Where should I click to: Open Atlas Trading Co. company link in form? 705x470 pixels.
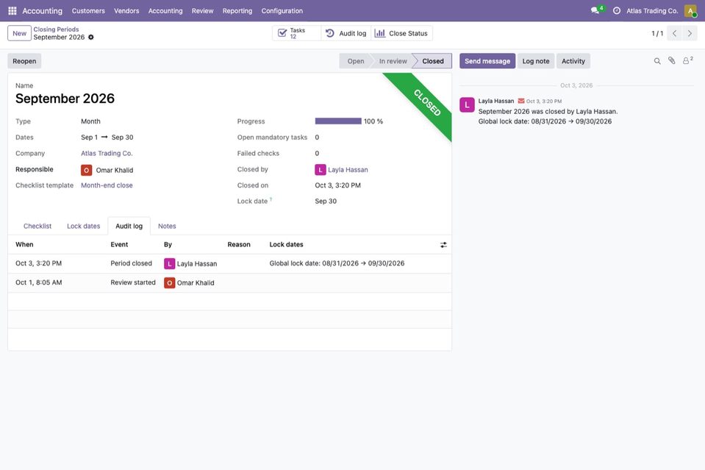tap(107, 154)
